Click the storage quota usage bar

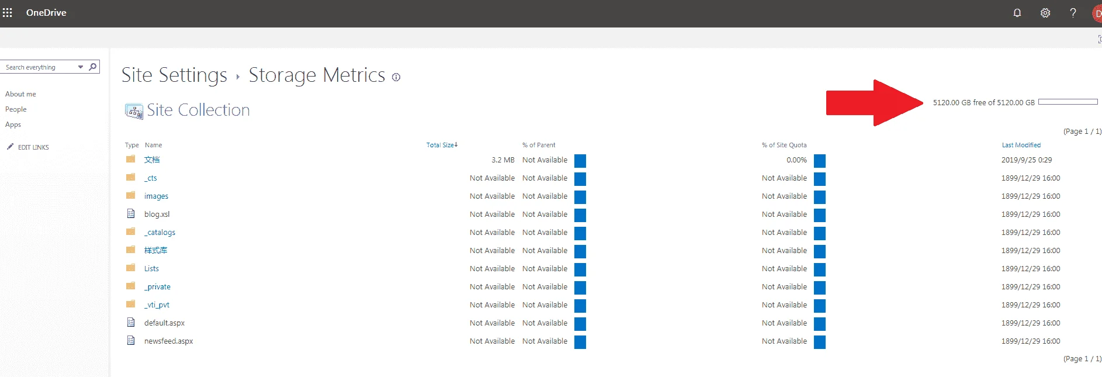pos(1068,102)
